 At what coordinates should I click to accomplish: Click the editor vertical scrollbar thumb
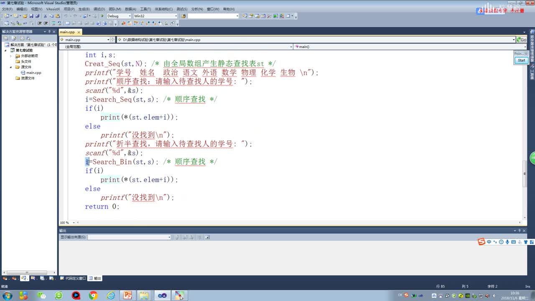click(x=525, y=174)
